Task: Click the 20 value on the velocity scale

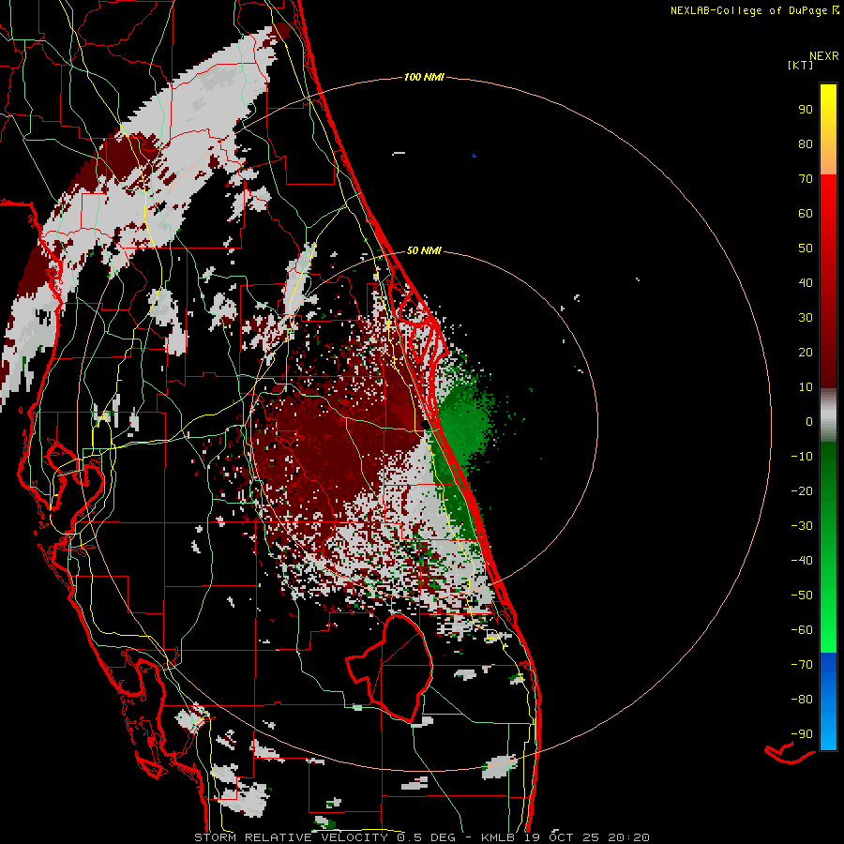Action: (x=806, y=352)
